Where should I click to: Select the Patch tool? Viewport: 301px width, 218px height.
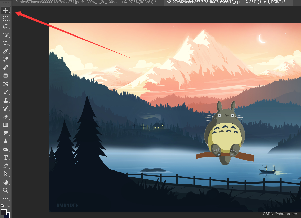coord(6,76)
